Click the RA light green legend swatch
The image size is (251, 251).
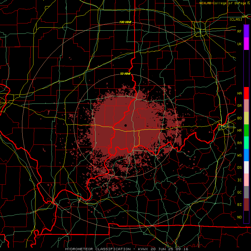[246, 143]
